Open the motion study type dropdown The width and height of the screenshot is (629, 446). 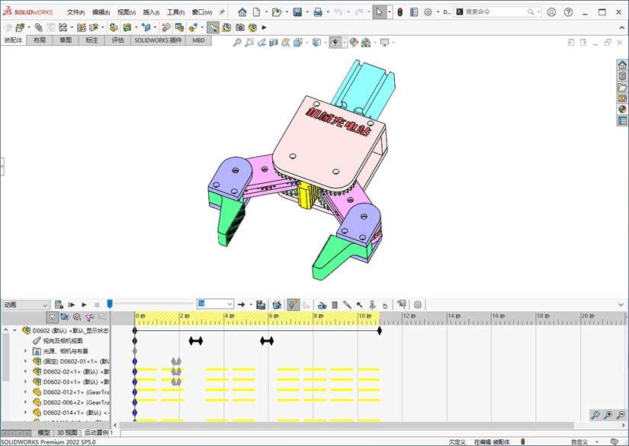point(44,304)
